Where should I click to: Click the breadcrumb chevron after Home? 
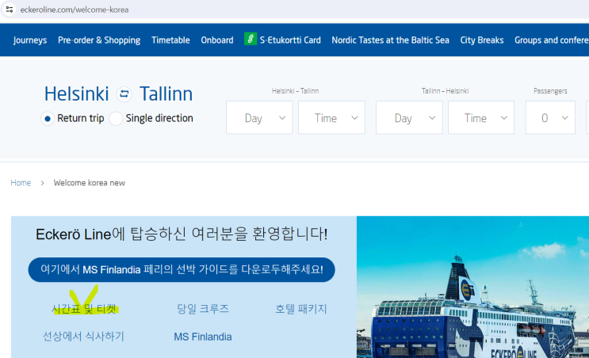pyautogui.click(x=43, y=183)
